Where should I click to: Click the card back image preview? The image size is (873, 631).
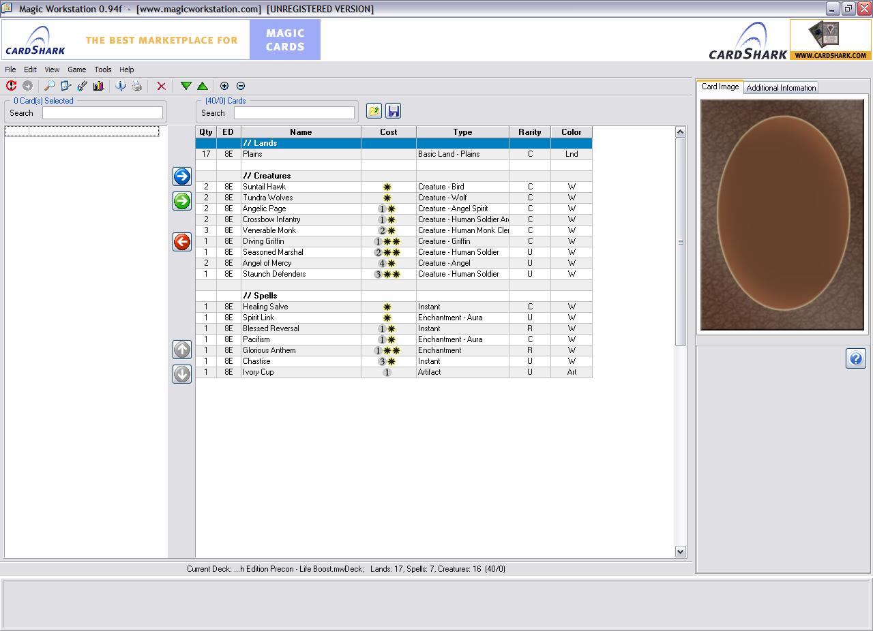click(x=782, y=215)
